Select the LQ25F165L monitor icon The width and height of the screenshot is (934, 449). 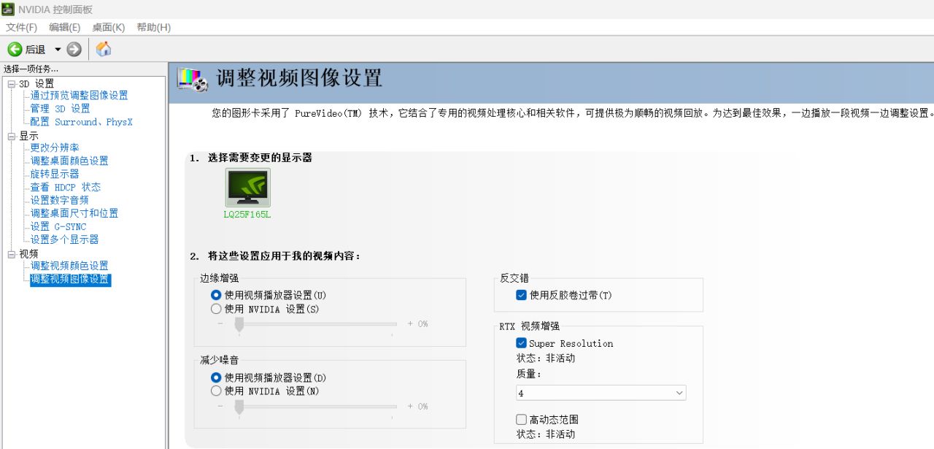click(x=247, y=188)
